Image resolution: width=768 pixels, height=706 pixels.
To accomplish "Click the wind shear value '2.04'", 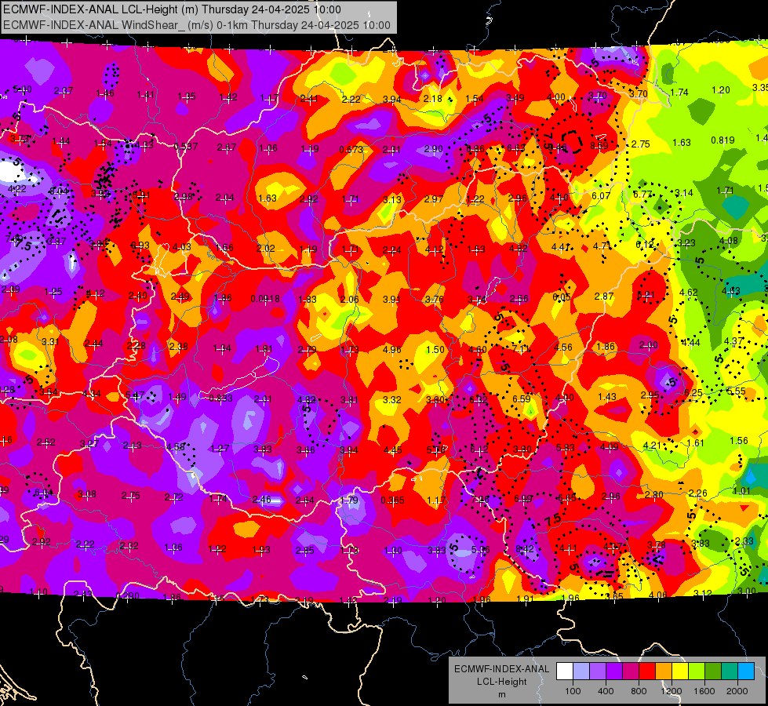I will point(225,198).
